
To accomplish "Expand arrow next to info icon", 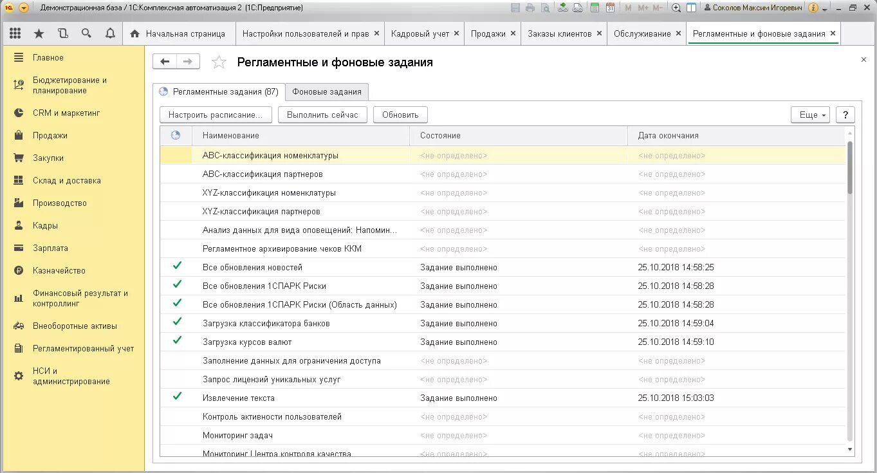I will [825, 9].
